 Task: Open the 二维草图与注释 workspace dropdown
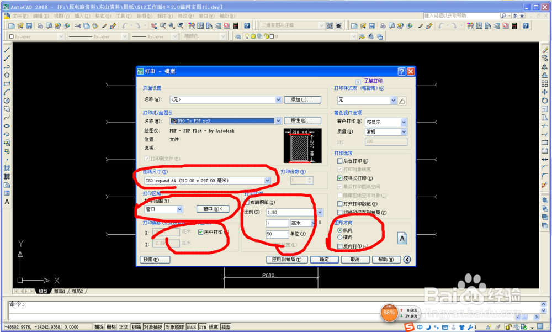pos(321,26)
